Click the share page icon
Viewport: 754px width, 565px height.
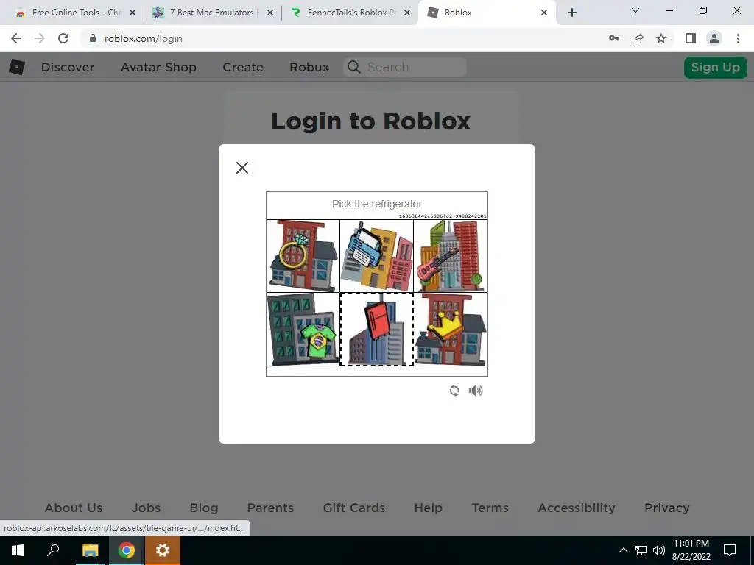[638, 38]
